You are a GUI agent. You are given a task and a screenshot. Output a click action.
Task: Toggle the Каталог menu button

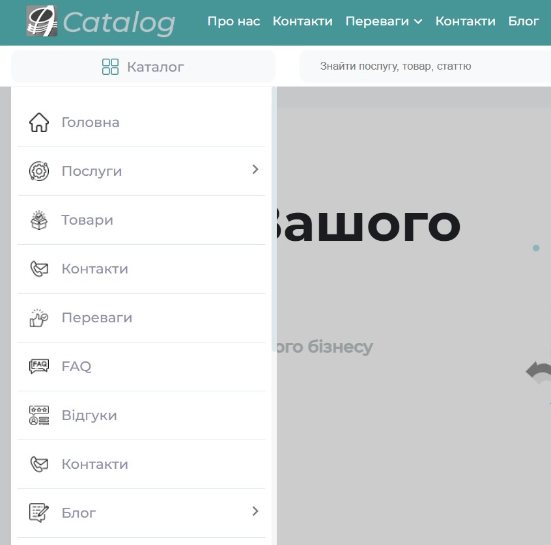pyautogui.click(x=143, y=66)
